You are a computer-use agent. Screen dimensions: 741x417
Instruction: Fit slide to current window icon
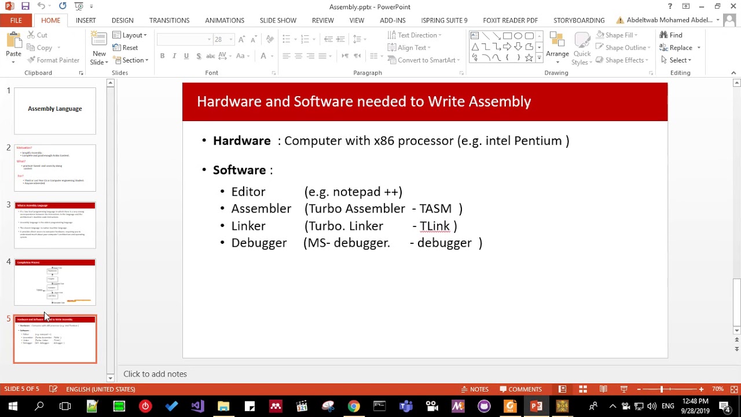pos(734,389)
